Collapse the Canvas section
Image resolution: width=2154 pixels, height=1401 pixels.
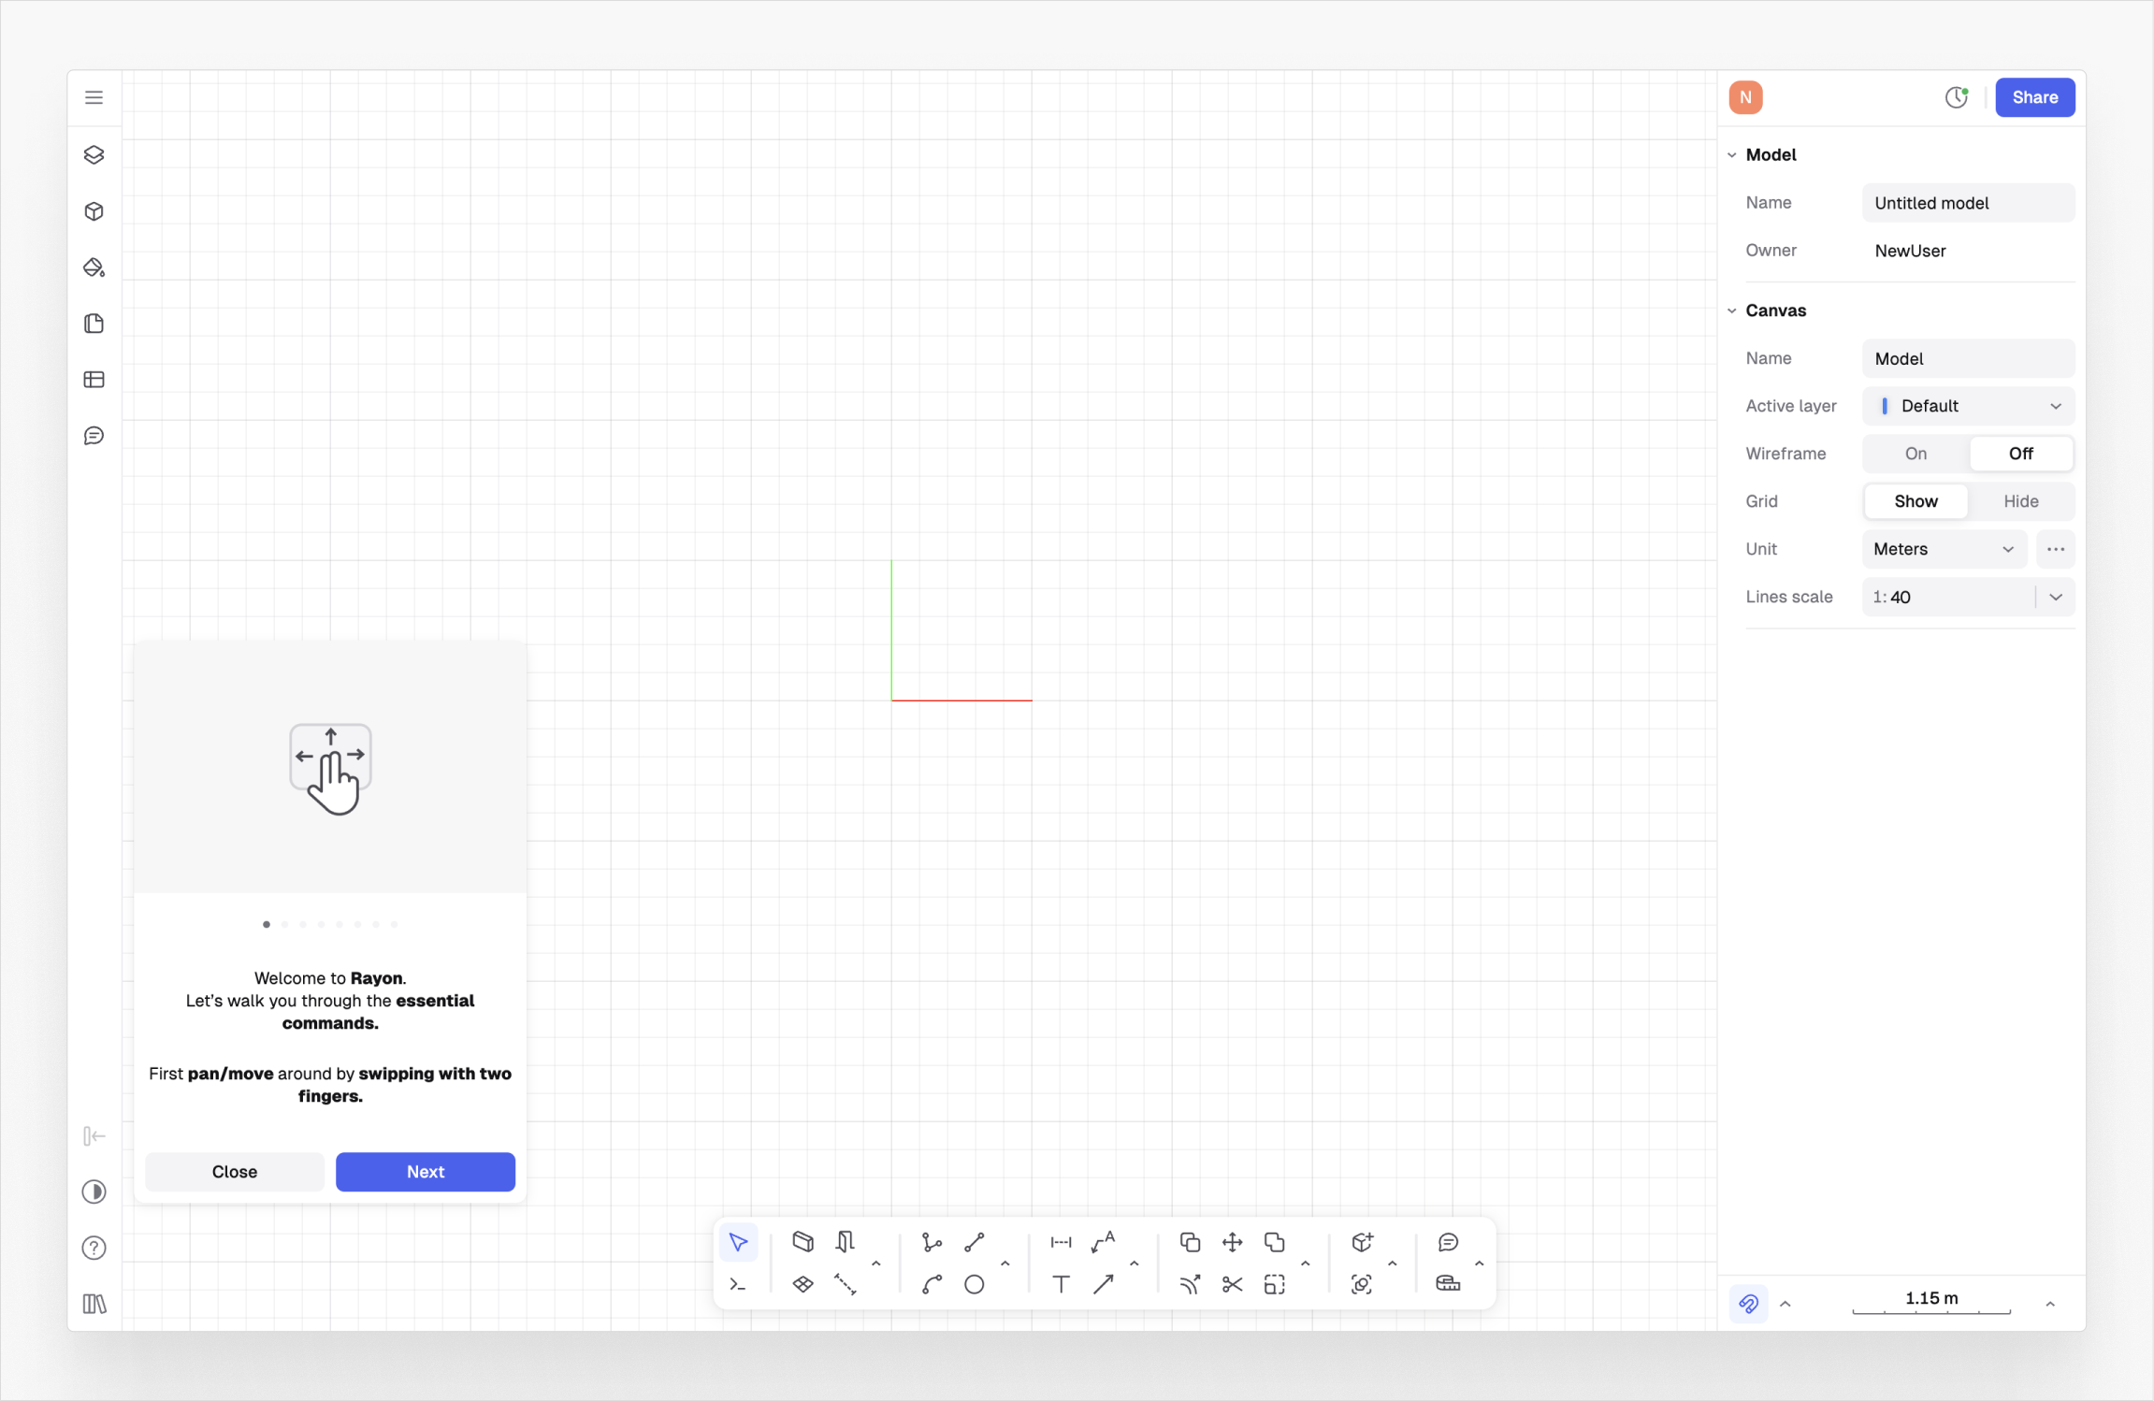pyautogui.click(x=1732, y=311)
